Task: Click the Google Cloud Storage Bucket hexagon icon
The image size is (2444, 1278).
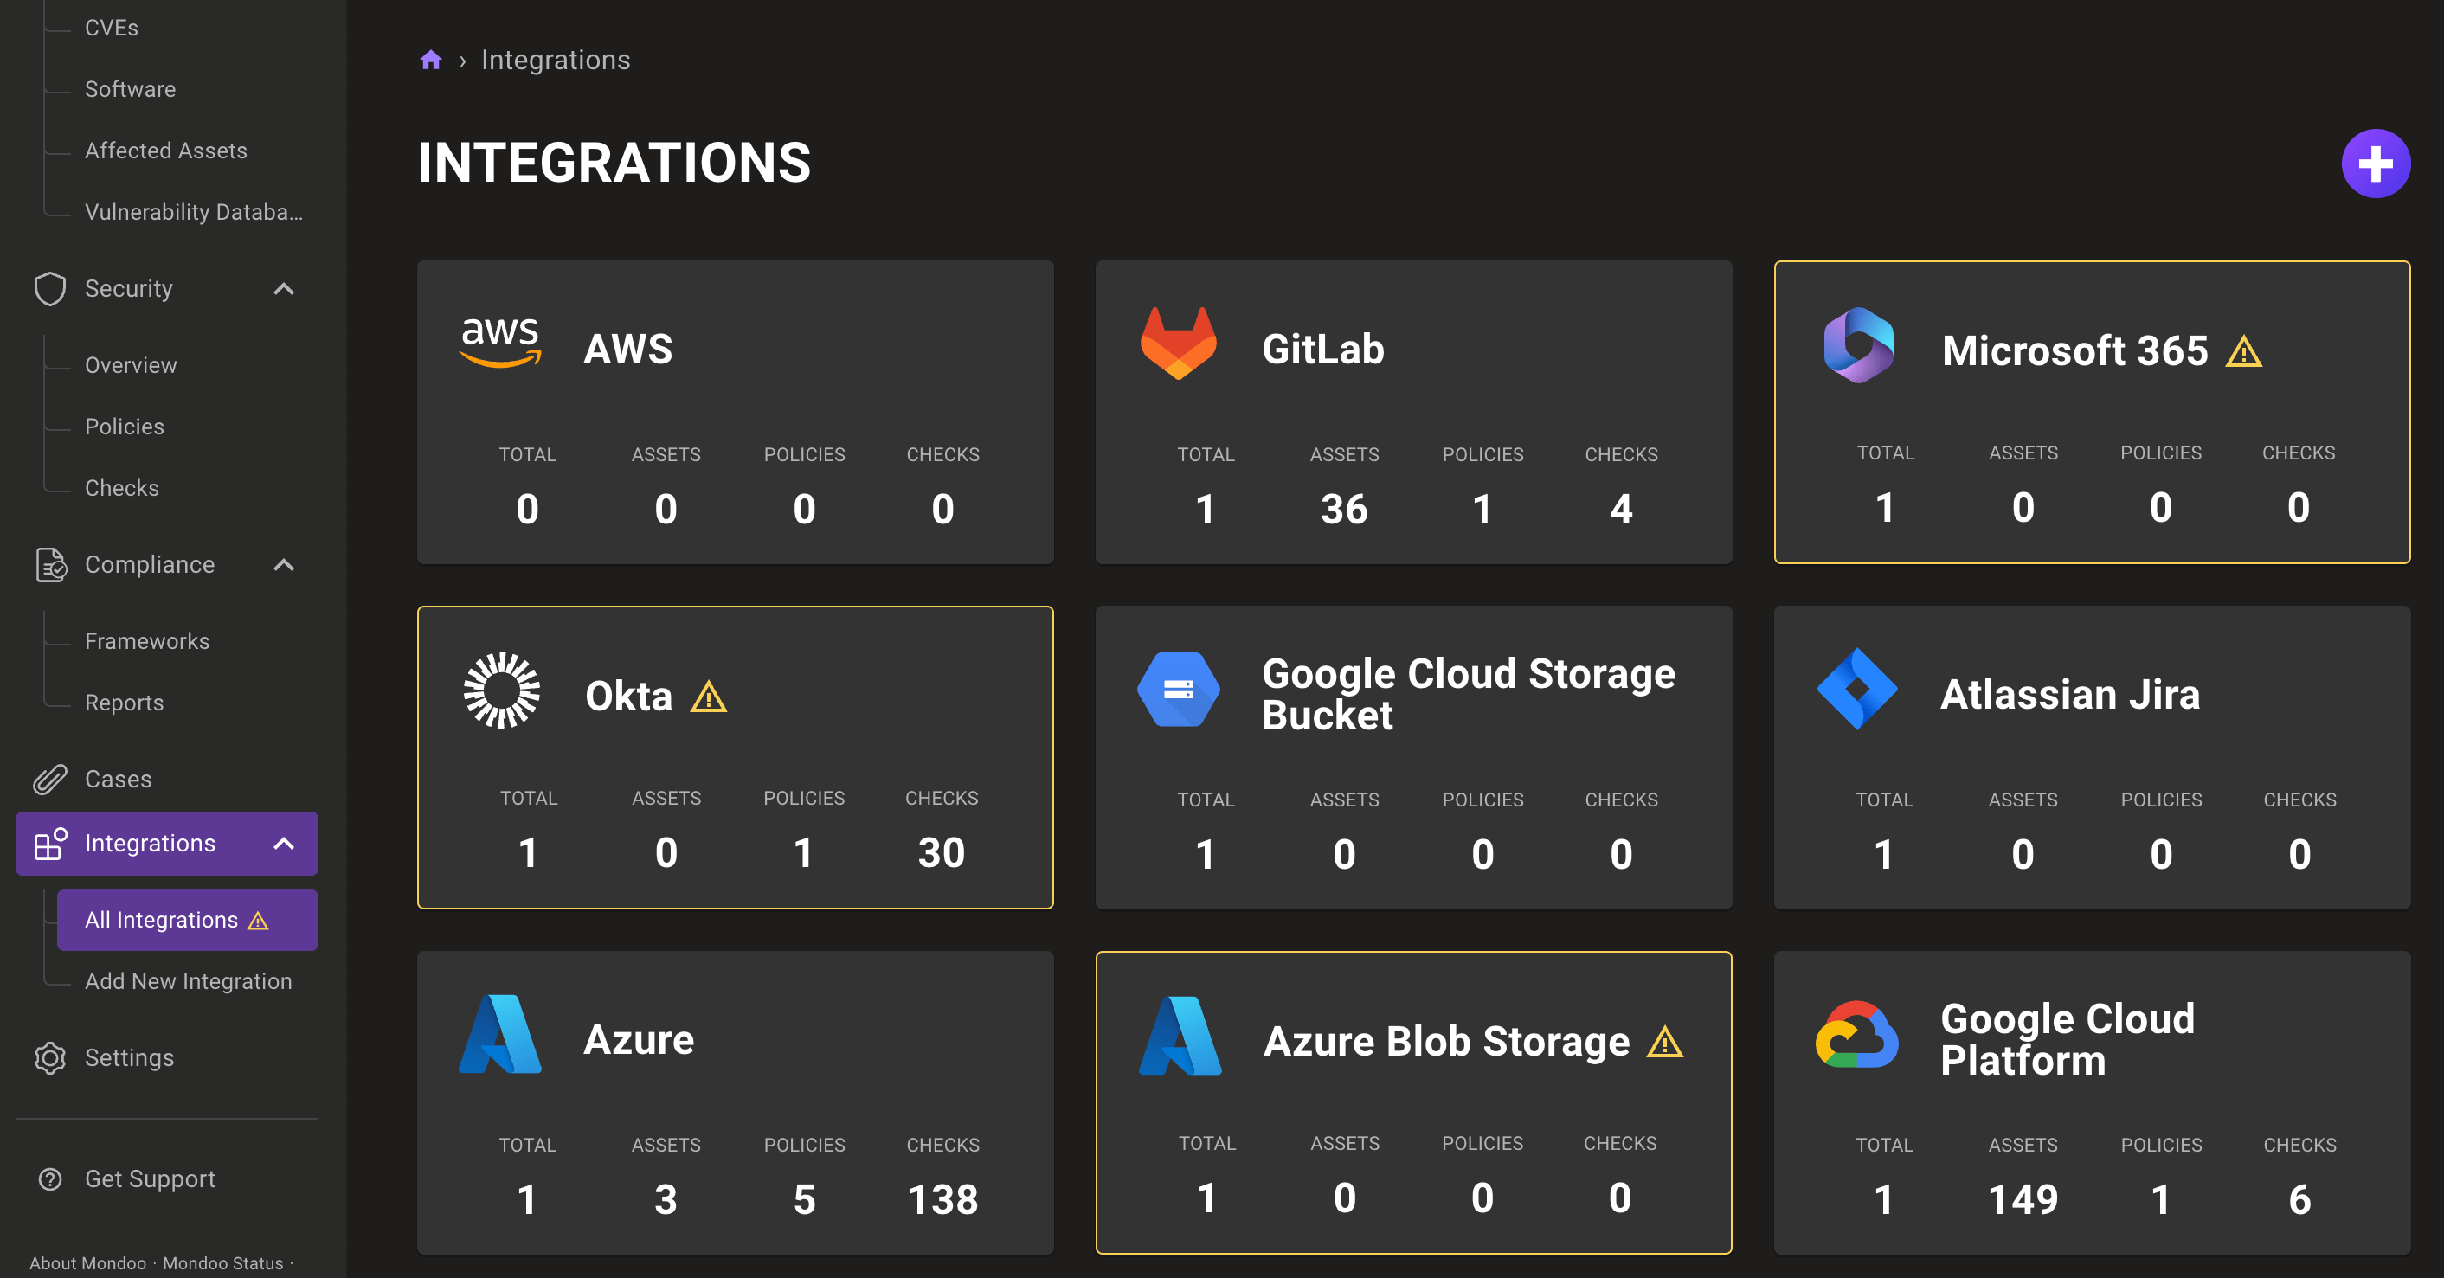Action: click(x=1179, y=690)
